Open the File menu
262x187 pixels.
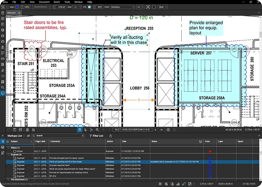coord(14,2)
